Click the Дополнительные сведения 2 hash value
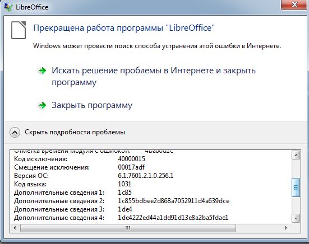The image size is (309, 244). [x=174, y=201]
